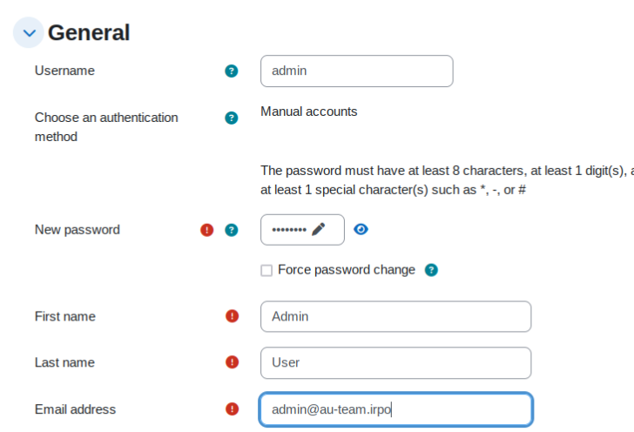Click Last name required icon
Image resolution: width=634 pixels, height=432 pixels.
coord(232,362)
